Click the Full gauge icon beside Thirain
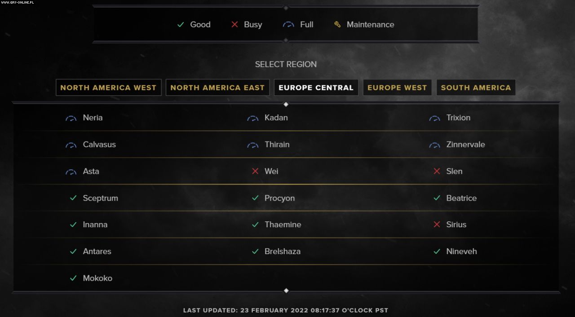This screenshot has height=317, width=575. [x=253, y=145]
